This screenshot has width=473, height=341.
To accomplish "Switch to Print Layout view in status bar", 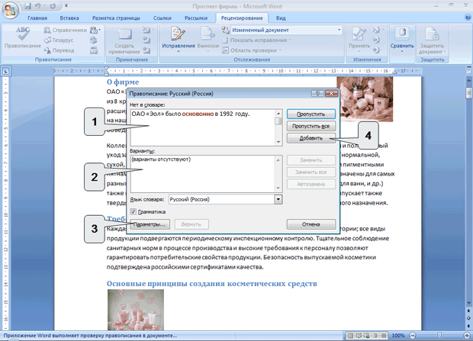I will pos(350,335).
